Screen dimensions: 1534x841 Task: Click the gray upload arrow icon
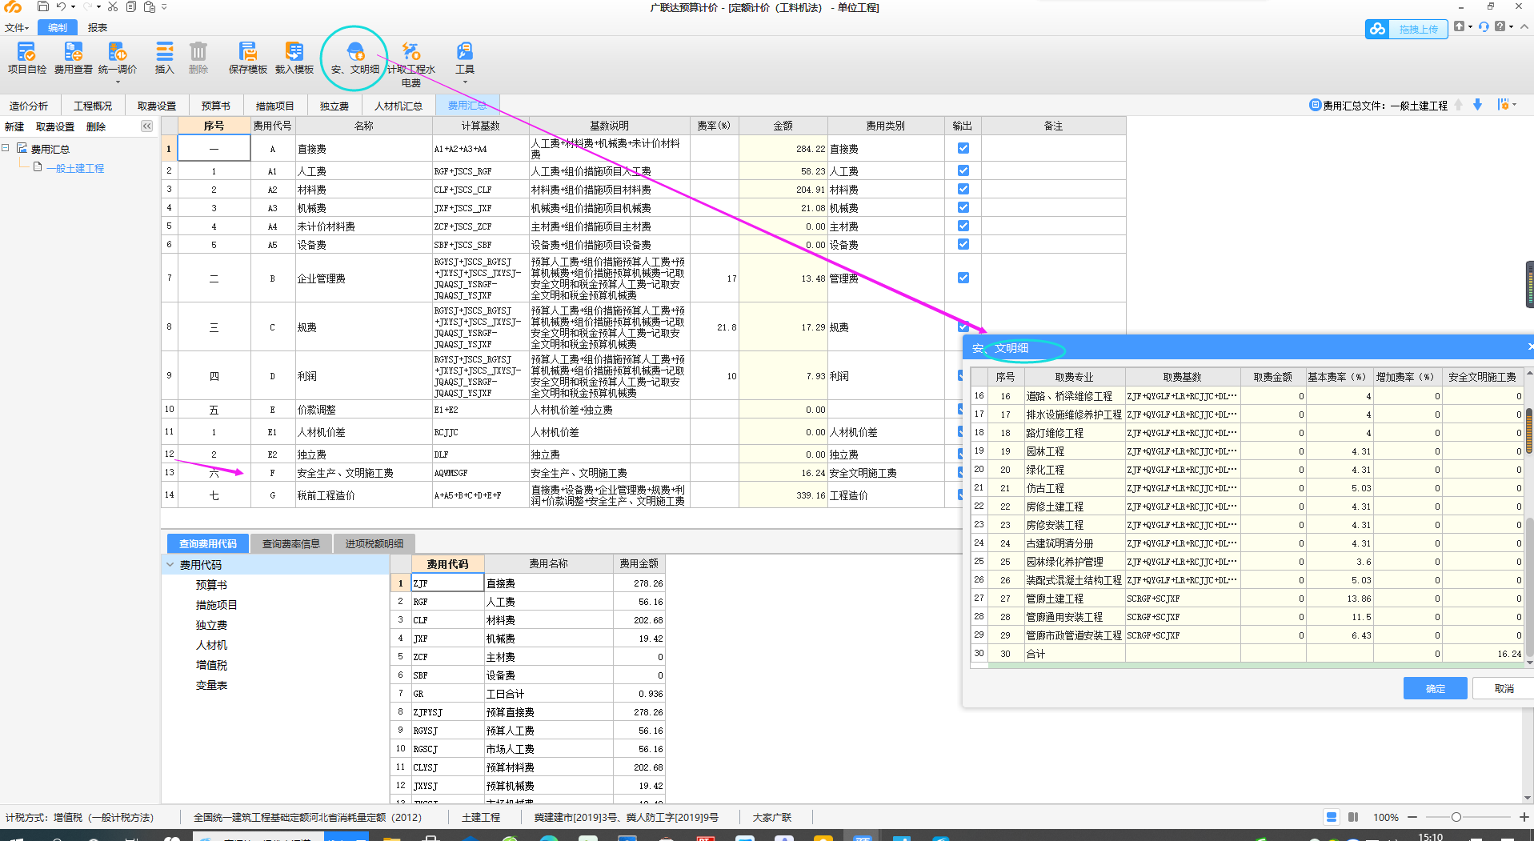tap(1460, 26)
